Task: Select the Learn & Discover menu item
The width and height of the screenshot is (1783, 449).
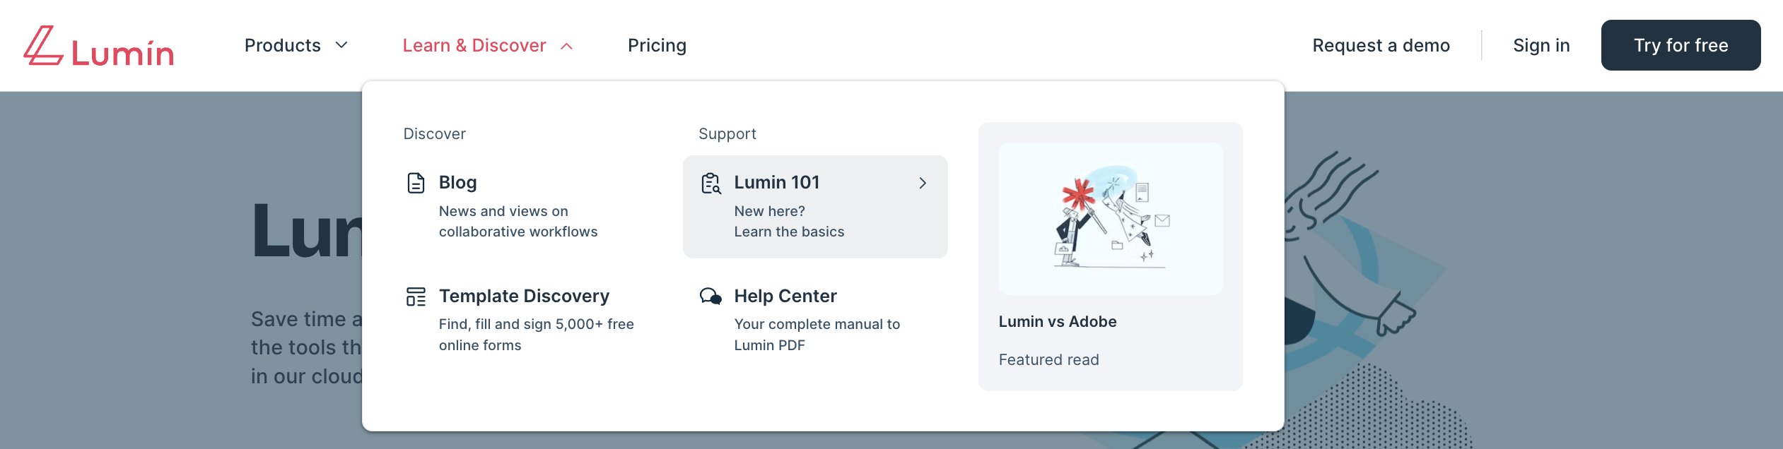Action: pos(488,45)
